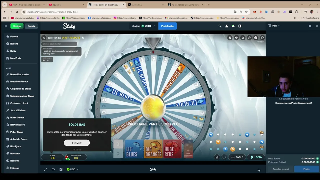Bet on Lil' Blues tile
320x180 pixels.
pyautogui.click(x=134, y=149)
